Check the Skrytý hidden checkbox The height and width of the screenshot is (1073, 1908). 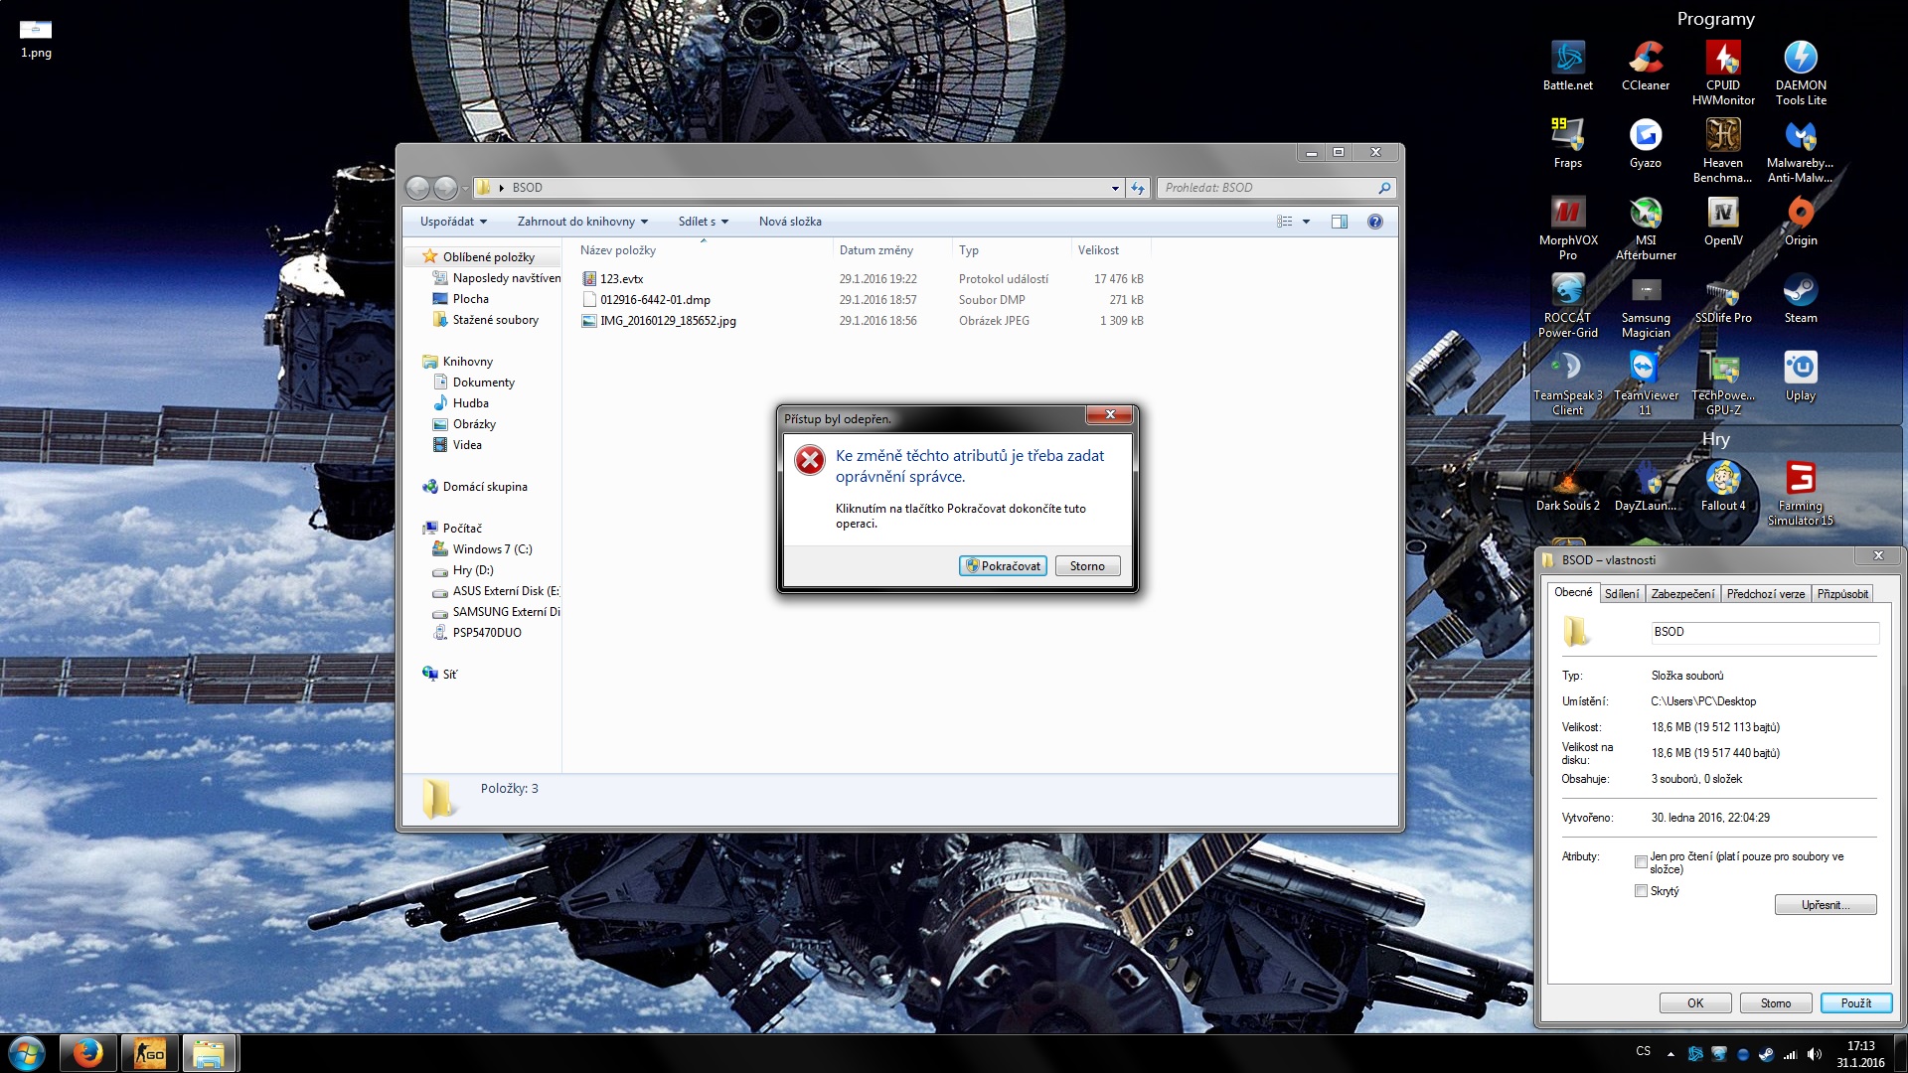click(1641, 891)
